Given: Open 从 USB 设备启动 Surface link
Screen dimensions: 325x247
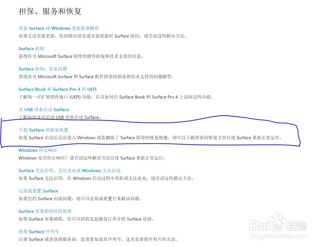Looking at the screenshot, I should coord(43,110).
